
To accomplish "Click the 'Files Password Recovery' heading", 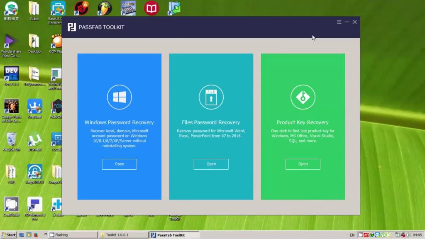I will click(x=211, y=122).
